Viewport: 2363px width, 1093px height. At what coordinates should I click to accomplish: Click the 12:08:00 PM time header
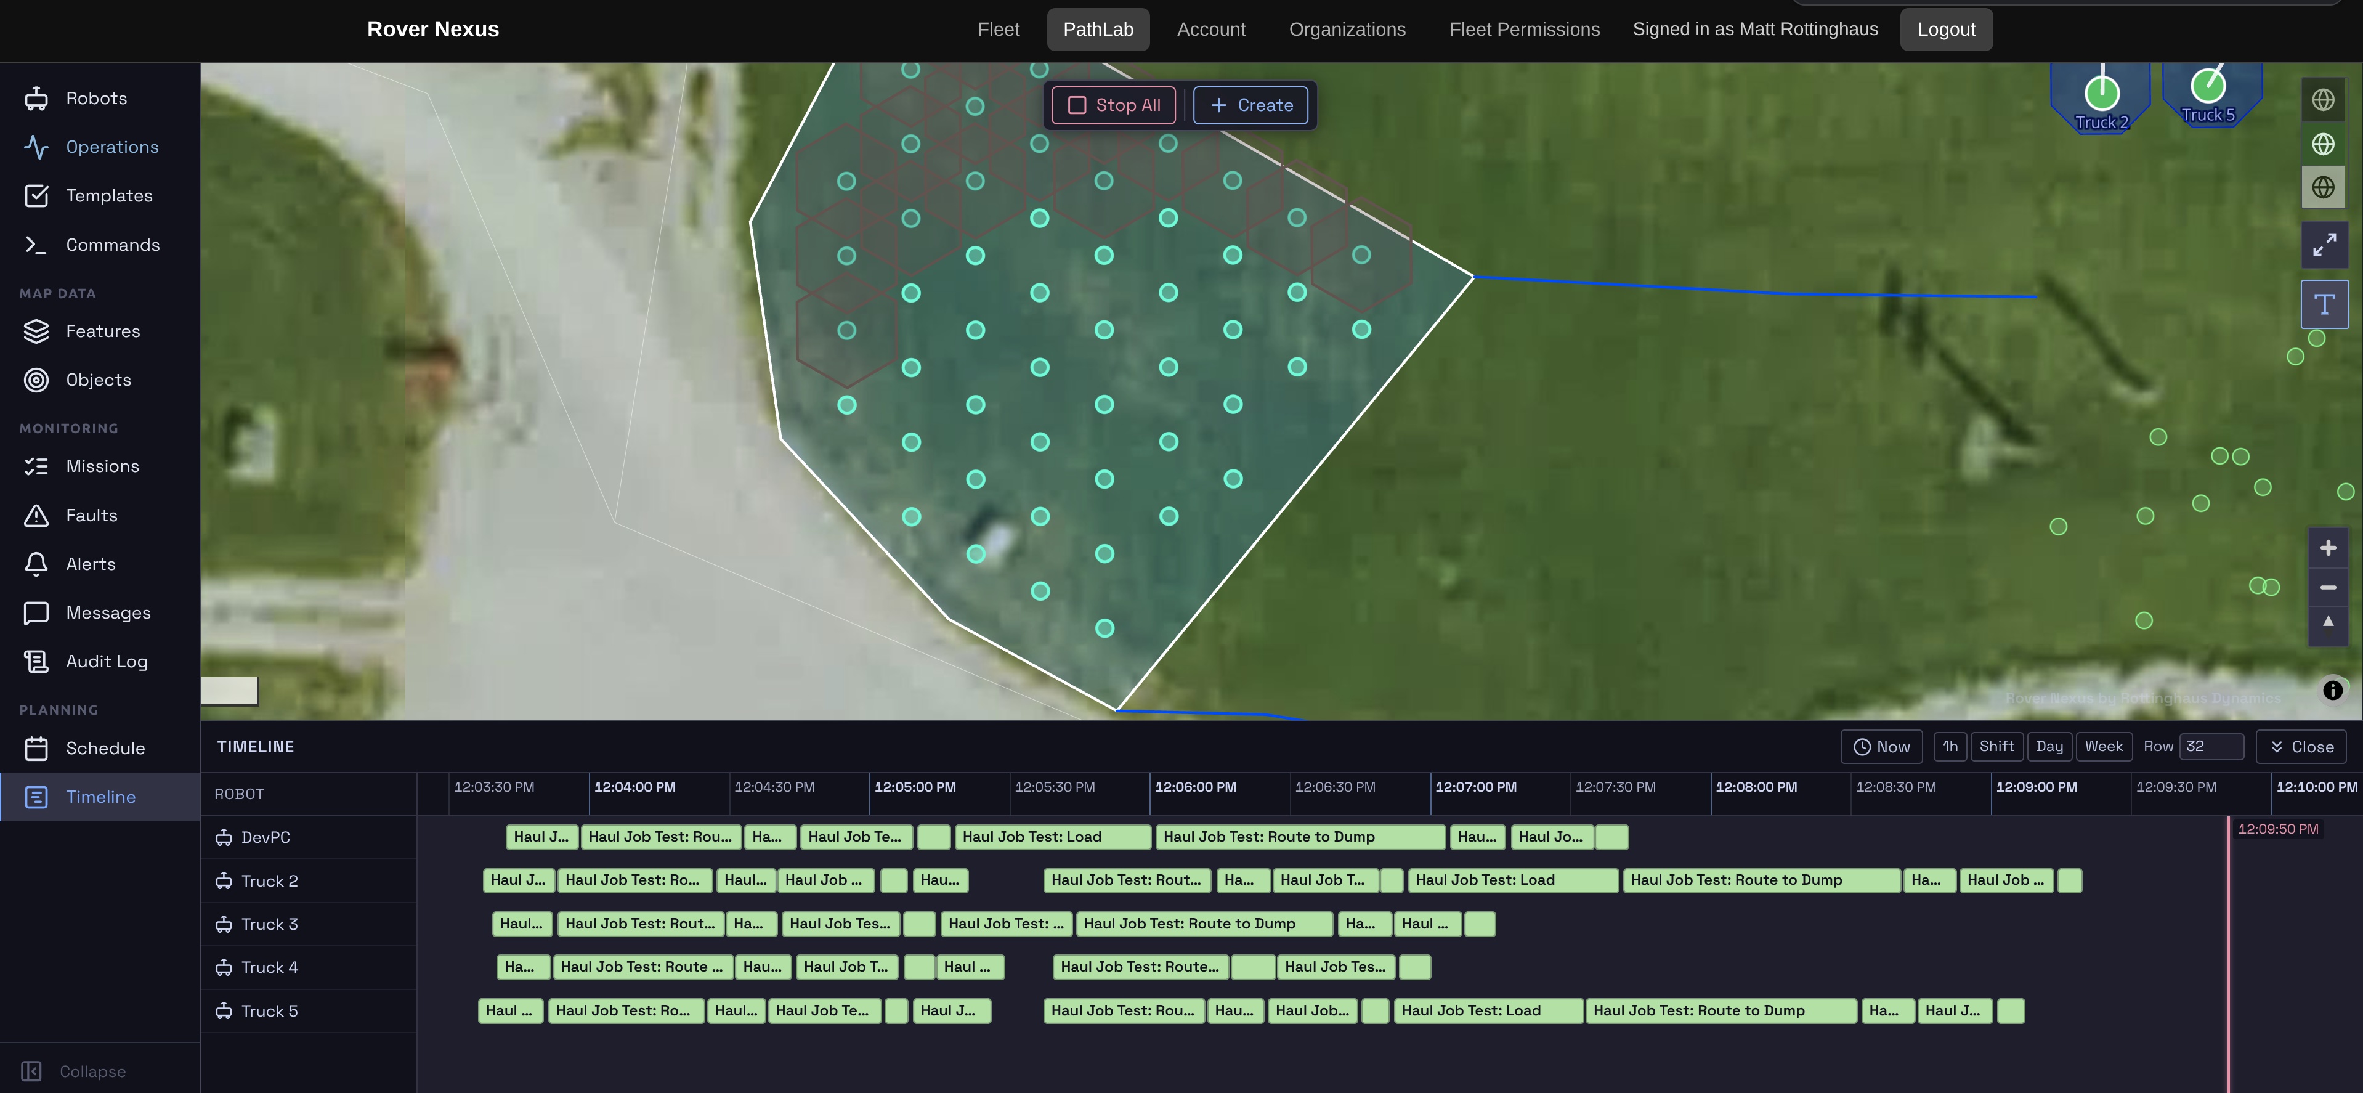click(x=1756, y=787)
